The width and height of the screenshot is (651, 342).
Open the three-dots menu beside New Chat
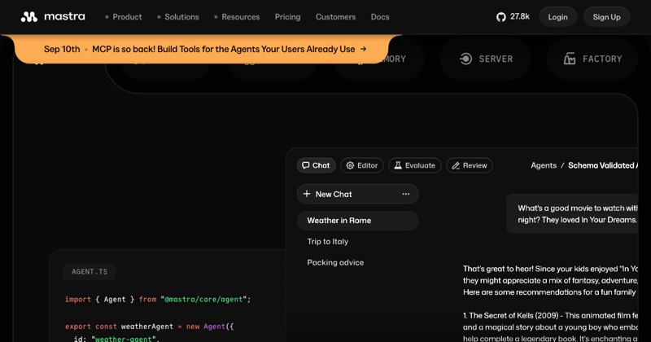pyautogui.click(x=405, y=194)
